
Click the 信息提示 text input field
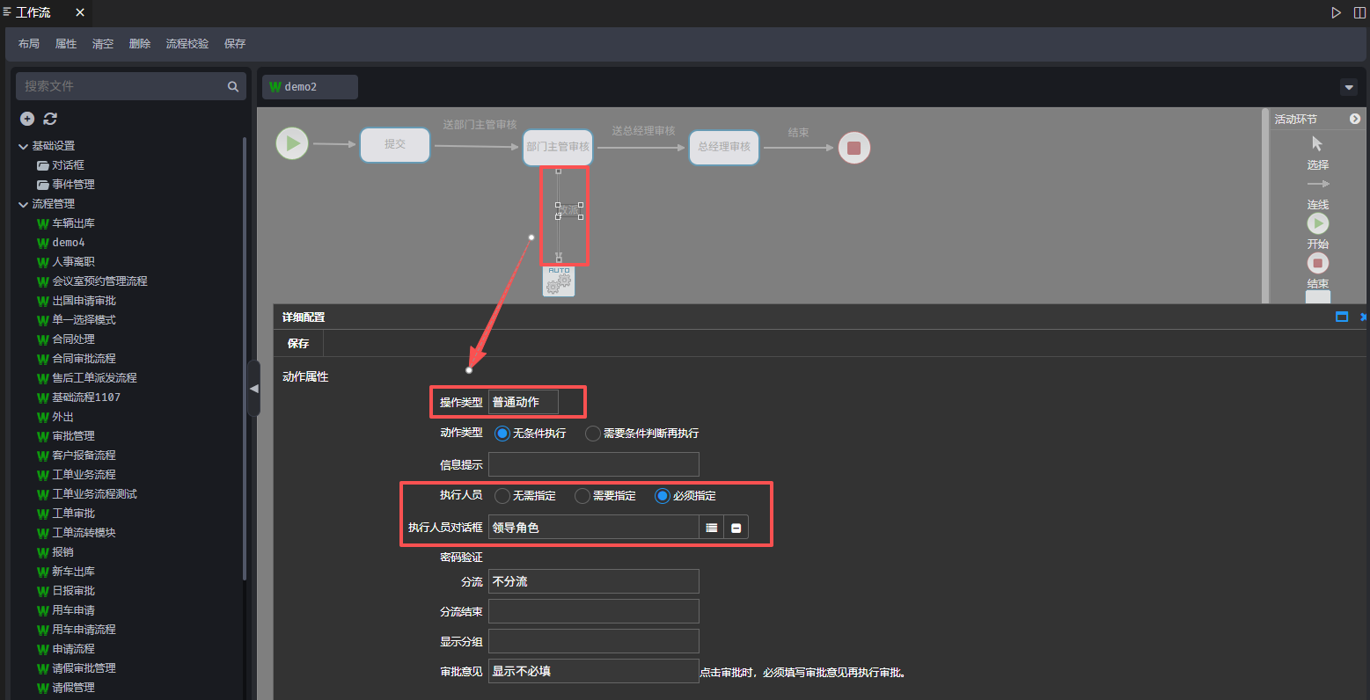point(593,464)
